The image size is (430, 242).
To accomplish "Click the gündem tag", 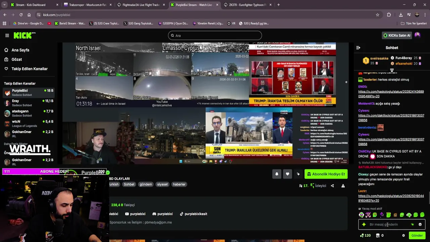I will click(146, 184).
